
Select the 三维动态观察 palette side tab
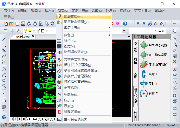136,97
